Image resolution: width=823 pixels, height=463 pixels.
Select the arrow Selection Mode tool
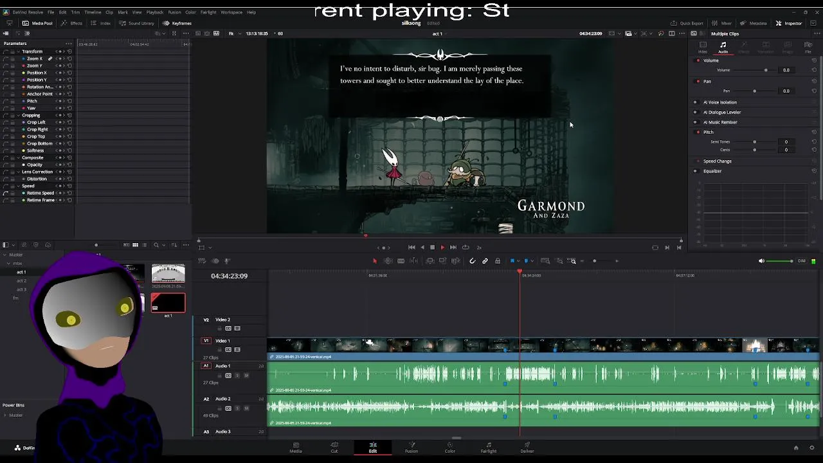coord(375,261)
